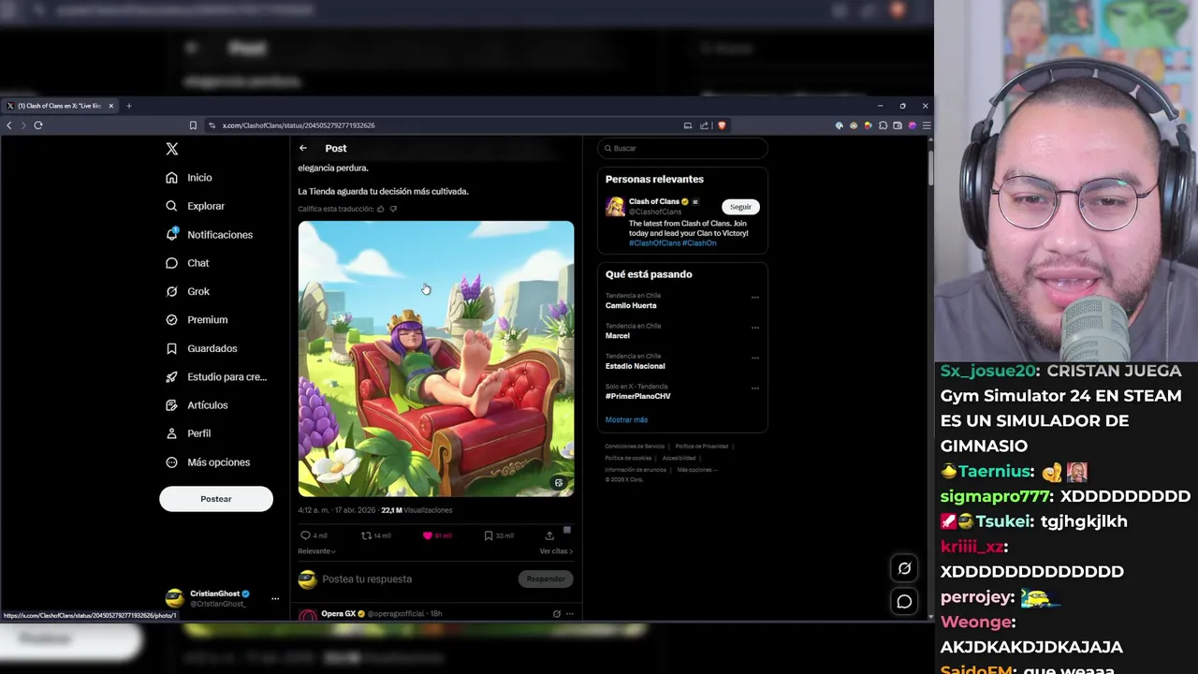
Task: Click Brave shields icon in address bar
Action: pos(721,125)
